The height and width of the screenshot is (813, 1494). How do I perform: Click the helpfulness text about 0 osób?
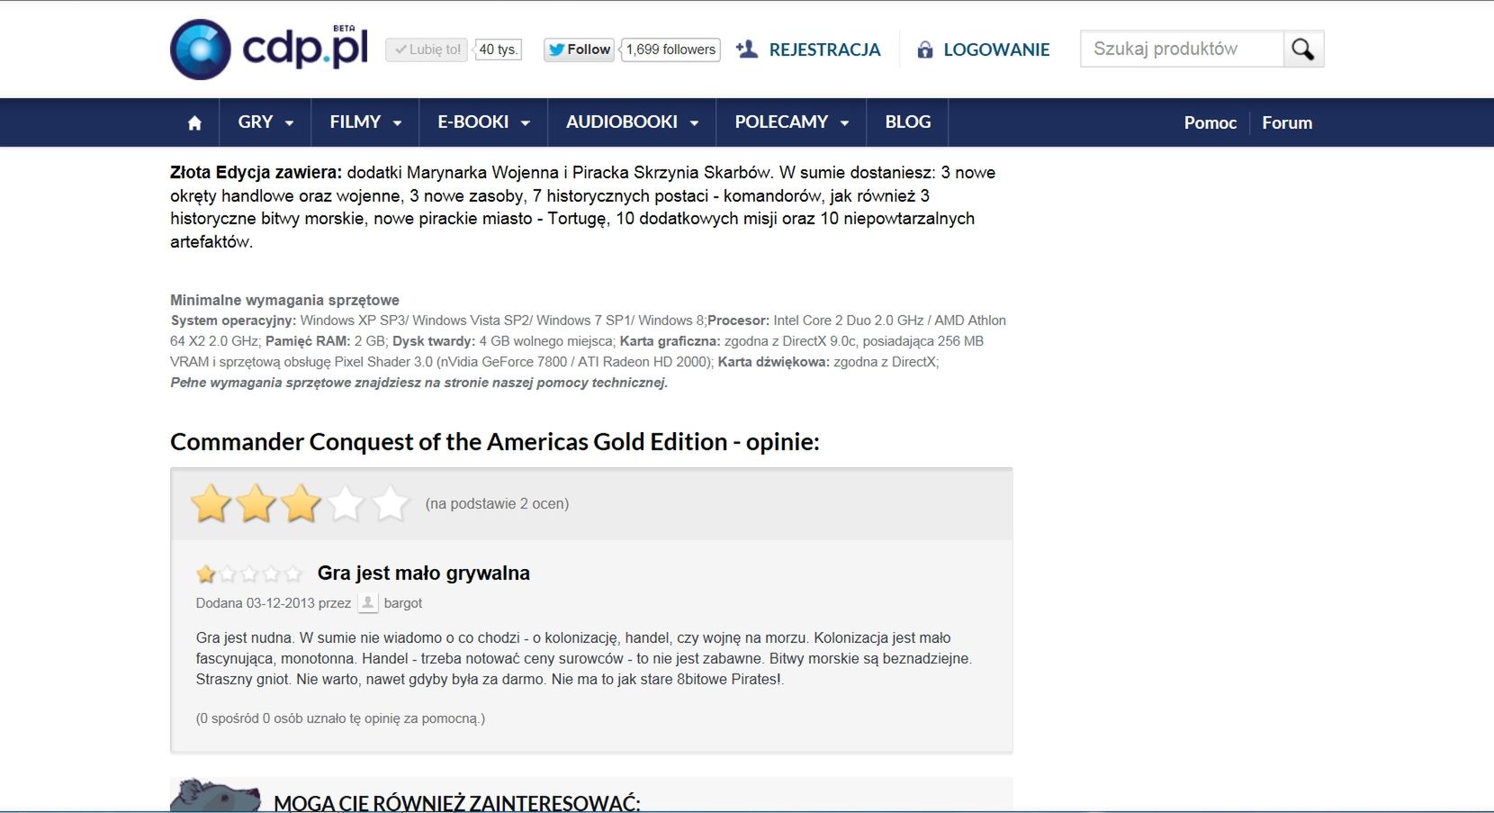[x=340, y=718]
